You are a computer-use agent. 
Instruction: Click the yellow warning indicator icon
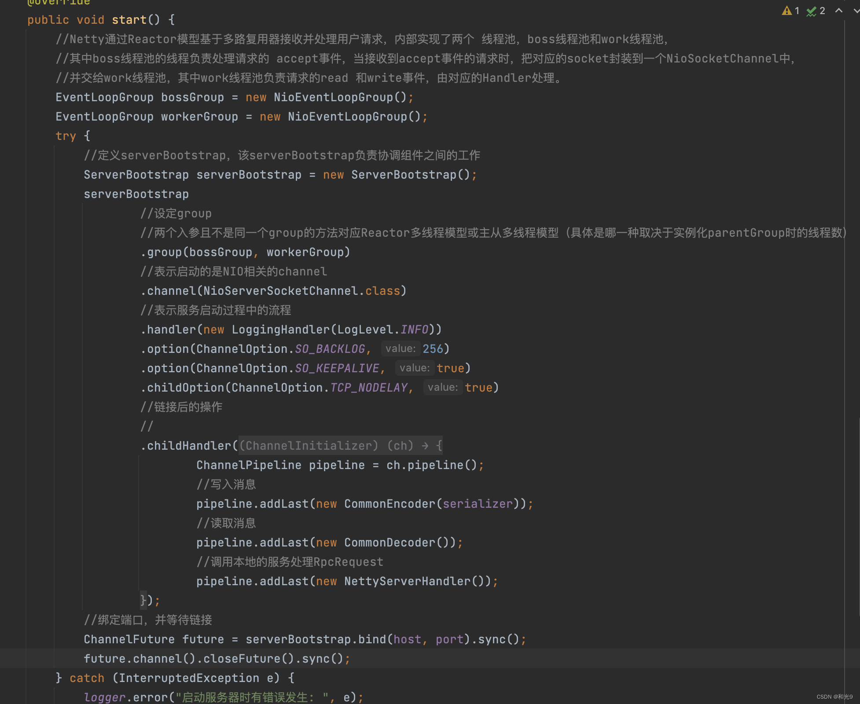tap(786, 11)
